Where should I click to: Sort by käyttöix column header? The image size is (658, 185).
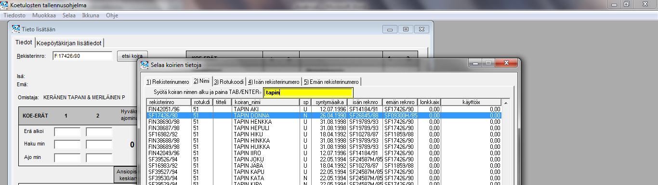pos(472,102)
